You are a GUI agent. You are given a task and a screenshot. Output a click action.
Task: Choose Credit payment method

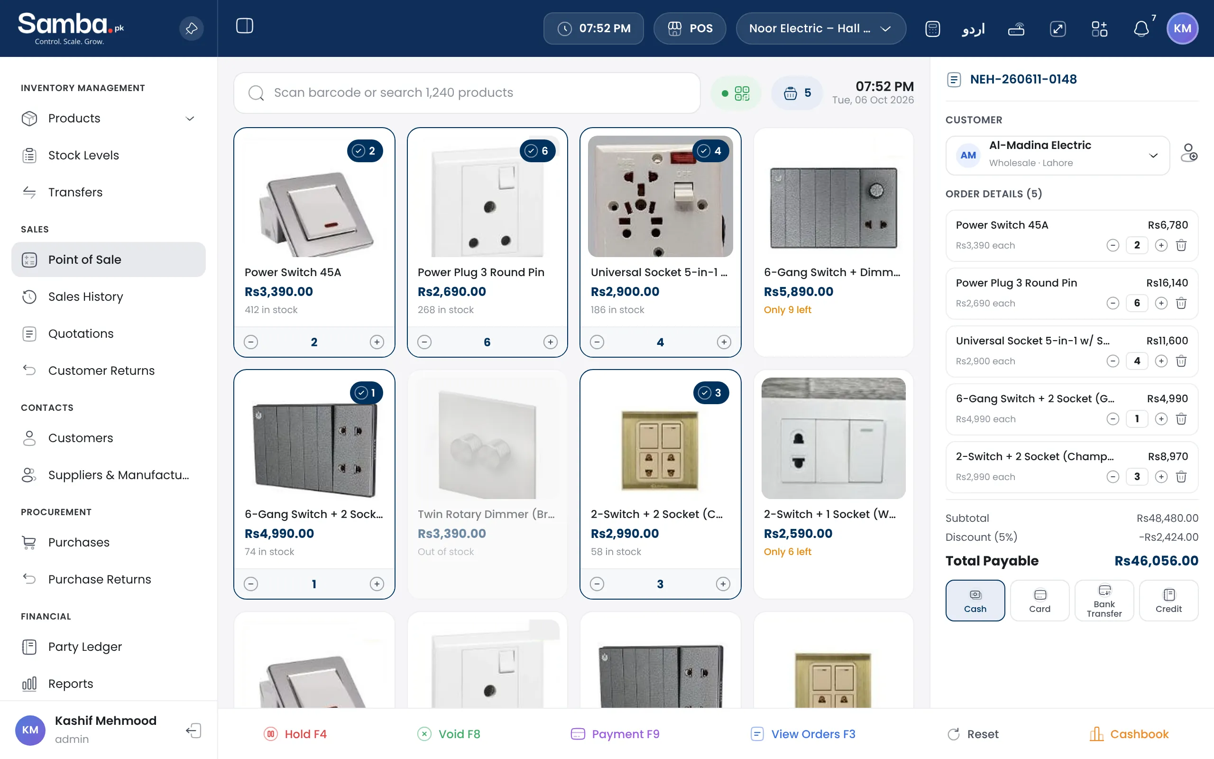coord(1168,601)
